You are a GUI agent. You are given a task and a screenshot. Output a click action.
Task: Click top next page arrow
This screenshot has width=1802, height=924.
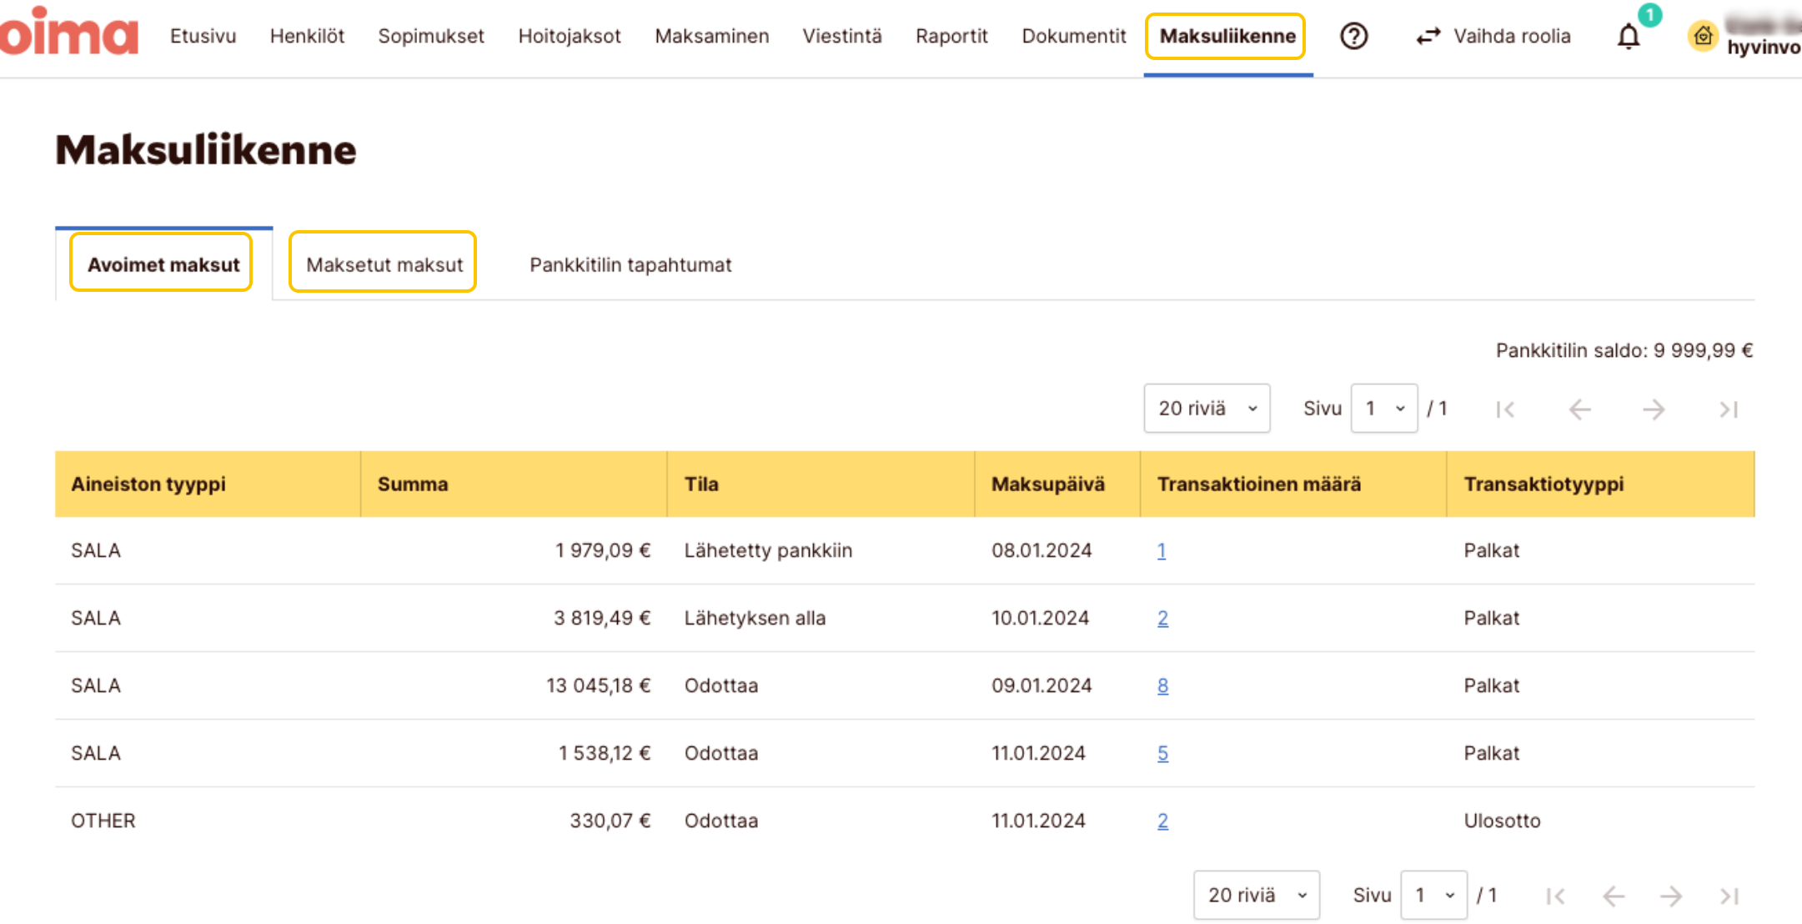pos(1654,409)
